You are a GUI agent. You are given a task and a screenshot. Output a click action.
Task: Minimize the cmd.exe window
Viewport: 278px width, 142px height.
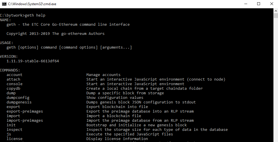[x=246, y=4]
